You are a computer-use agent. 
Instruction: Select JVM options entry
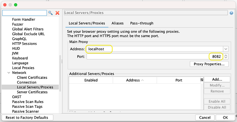15,53
